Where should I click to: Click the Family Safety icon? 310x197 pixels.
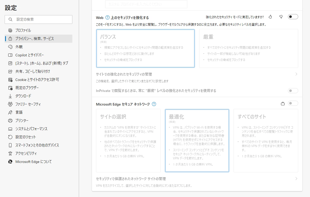10,104
